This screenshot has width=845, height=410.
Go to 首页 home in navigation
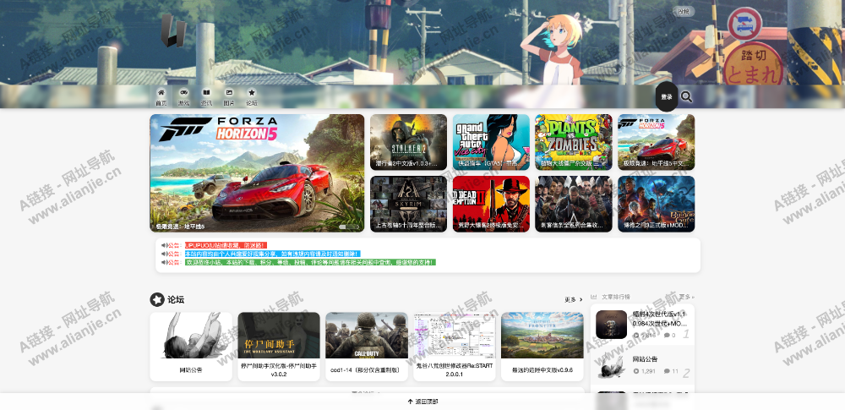tap(161, 97)
